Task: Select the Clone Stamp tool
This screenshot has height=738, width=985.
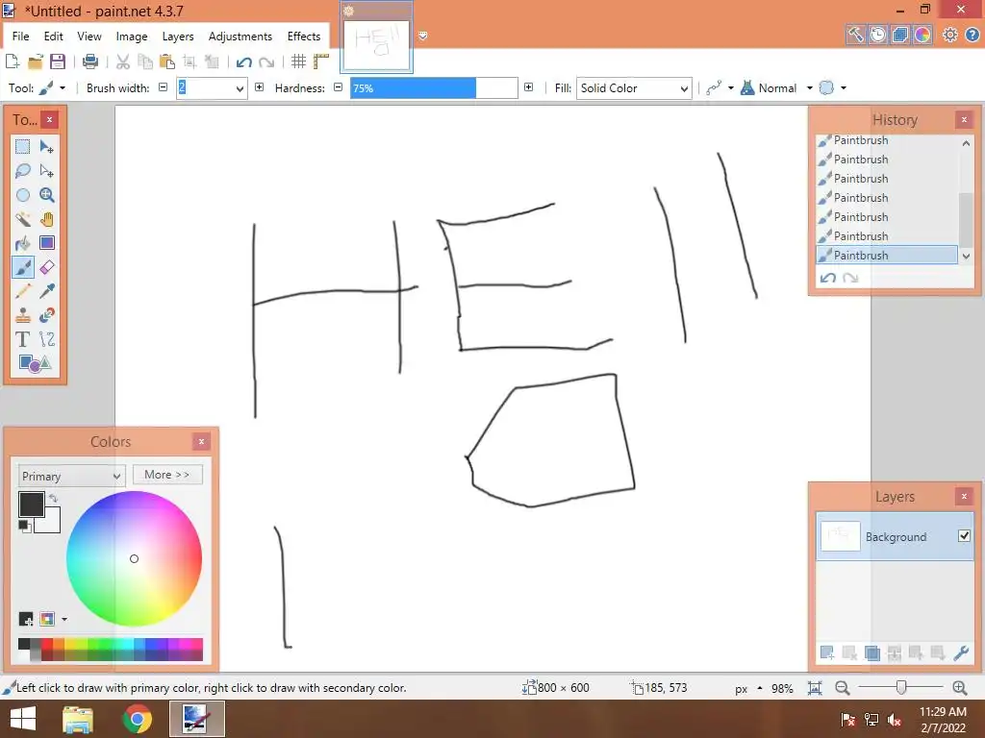Action: click(x=23, y=315)
